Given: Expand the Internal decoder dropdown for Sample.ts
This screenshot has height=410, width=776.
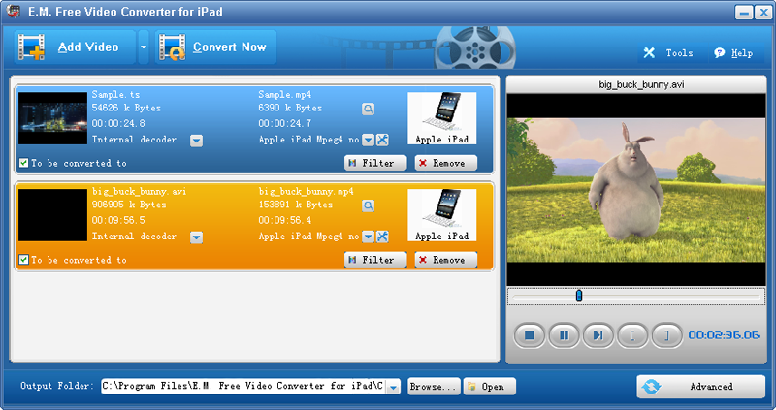Looking at the screenshot, I should (x=197, y=141).
